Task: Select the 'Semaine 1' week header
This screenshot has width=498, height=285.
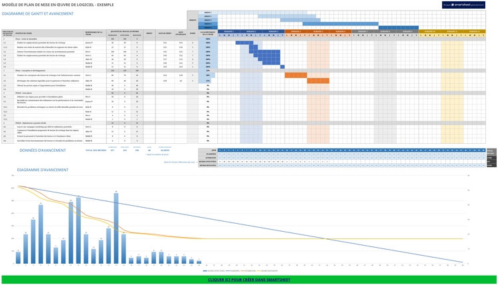Action: point(229,31)
